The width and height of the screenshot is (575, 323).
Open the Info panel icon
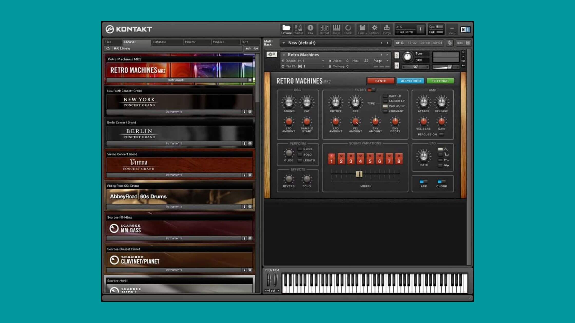pyautogui.click(x=311, y=28)
